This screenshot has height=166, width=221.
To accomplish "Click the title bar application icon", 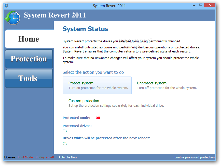I will point(6,6).
